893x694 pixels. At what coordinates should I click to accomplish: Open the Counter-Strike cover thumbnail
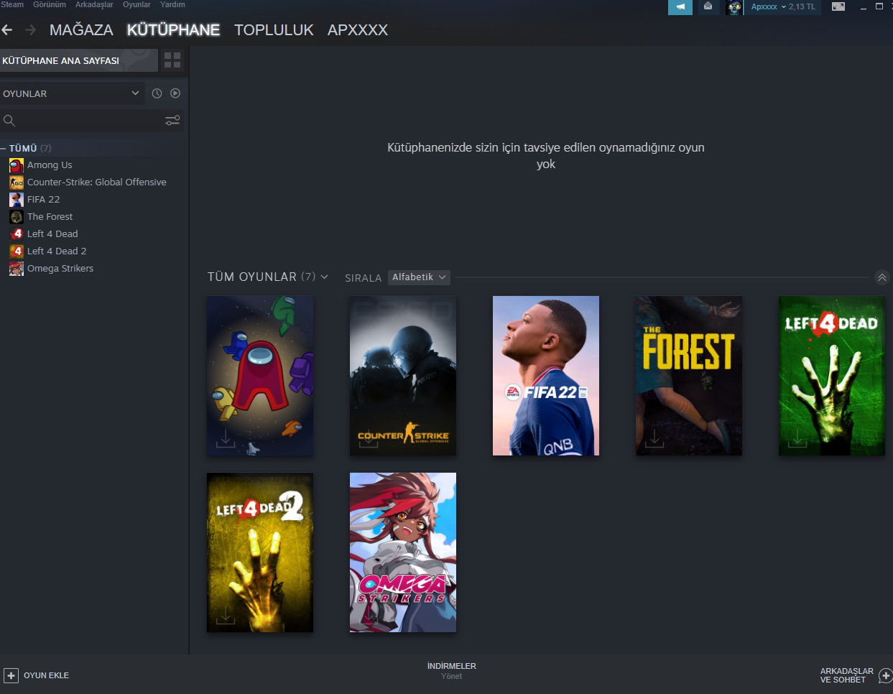pyautogui.click(x=403, y=376)
